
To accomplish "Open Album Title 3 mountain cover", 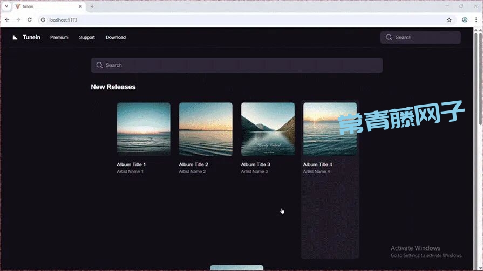I will point(268,129).
